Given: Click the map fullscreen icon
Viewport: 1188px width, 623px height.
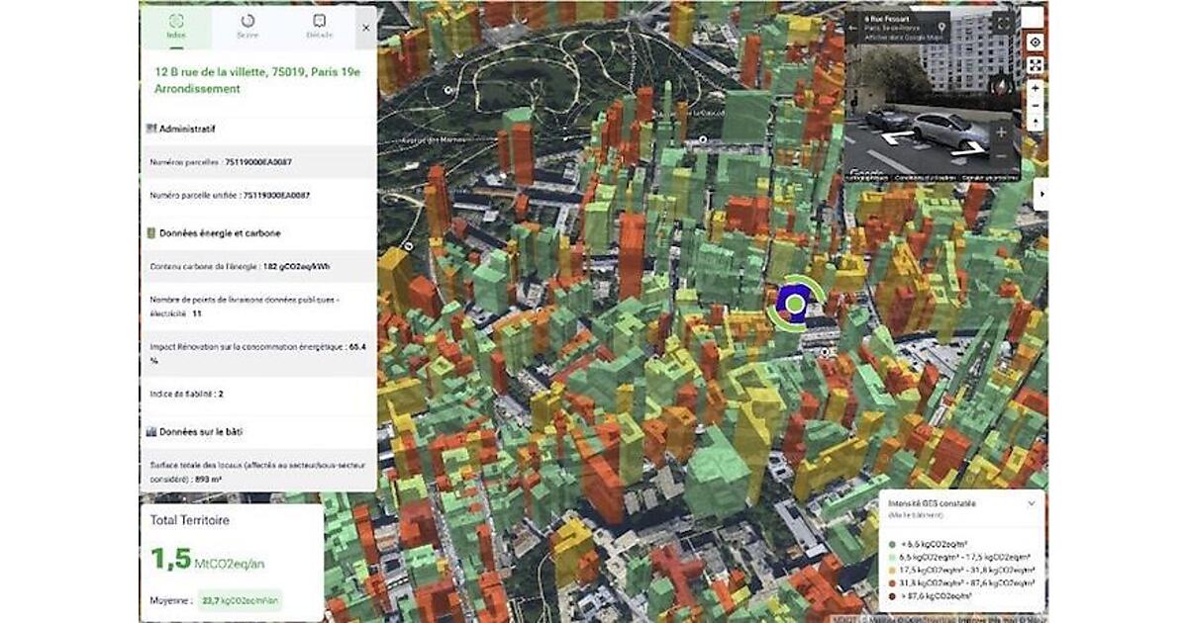Looking at the screenshot, I should tap(1035, 64).
